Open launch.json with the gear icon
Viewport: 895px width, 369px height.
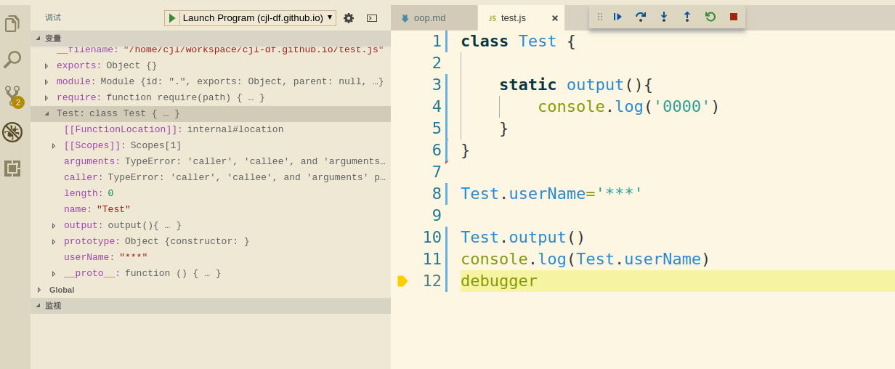(x=349, y=18)
